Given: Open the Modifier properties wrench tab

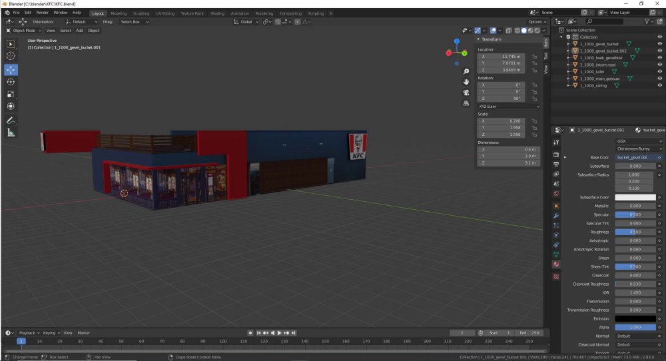Looking at the screenshot, I should (556, 216).
